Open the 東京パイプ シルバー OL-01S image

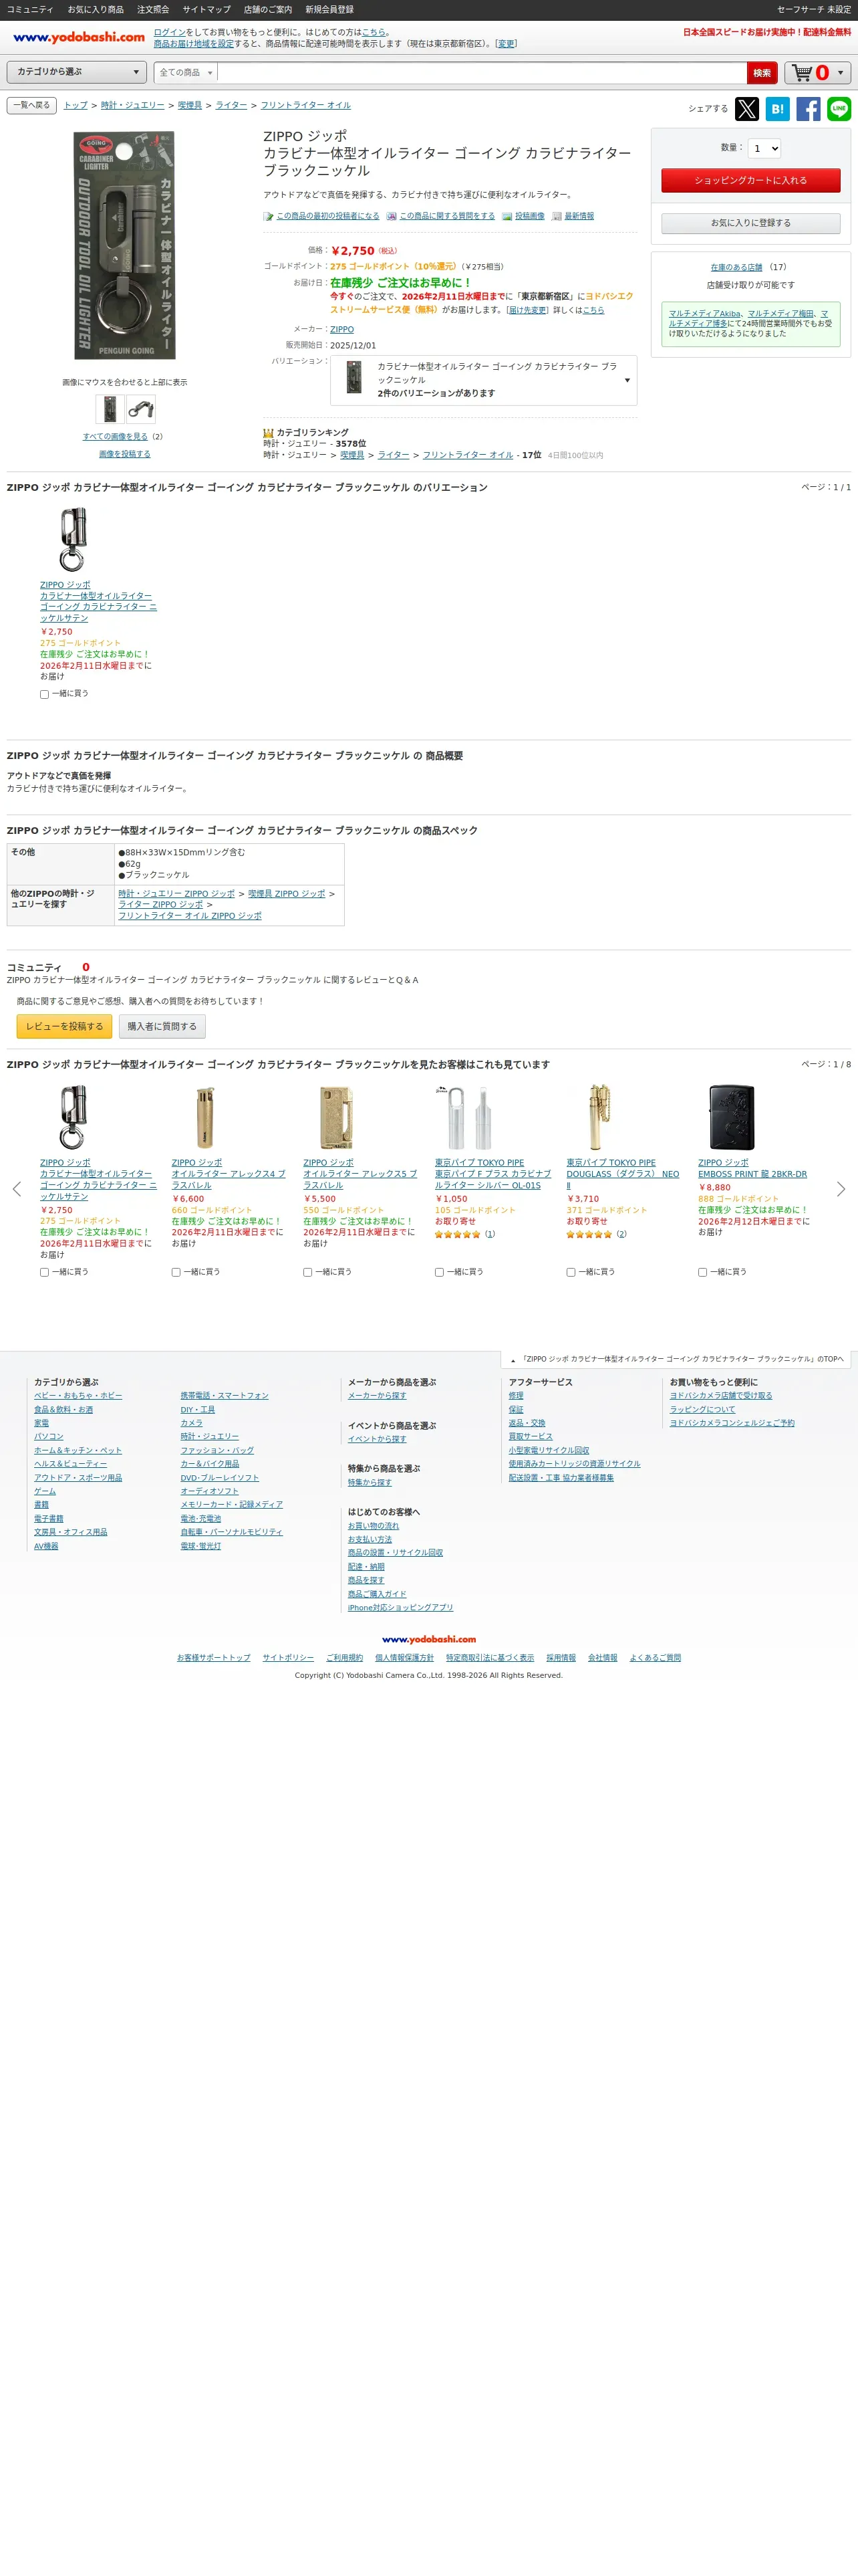pyautogui.click(x=468, y=1117)
